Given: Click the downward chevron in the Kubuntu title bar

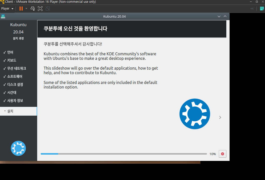Looking at the screenshot, I should pos(219,16).
